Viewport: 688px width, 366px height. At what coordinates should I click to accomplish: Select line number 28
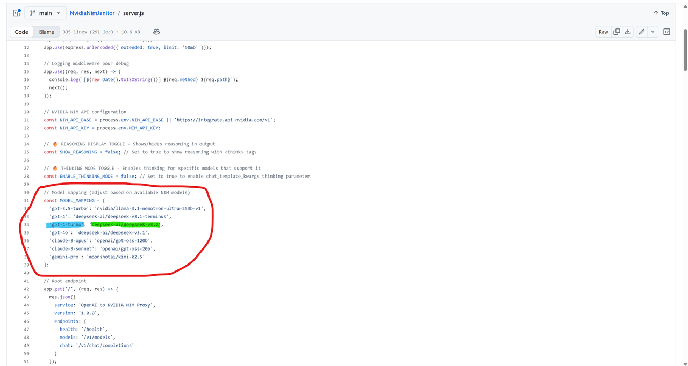coord(26,176)
